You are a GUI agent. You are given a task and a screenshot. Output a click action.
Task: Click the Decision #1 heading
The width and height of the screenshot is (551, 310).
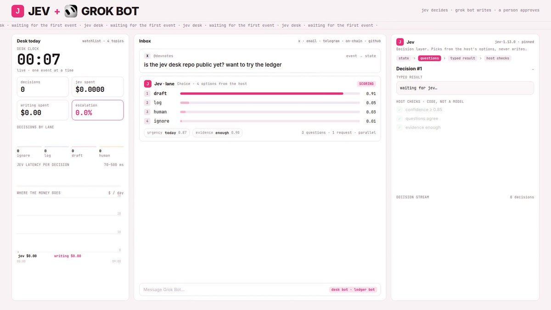(x=409, y=69)
